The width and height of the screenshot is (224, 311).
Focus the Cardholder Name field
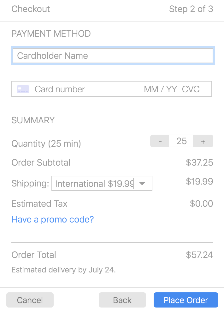coord(113,56)
